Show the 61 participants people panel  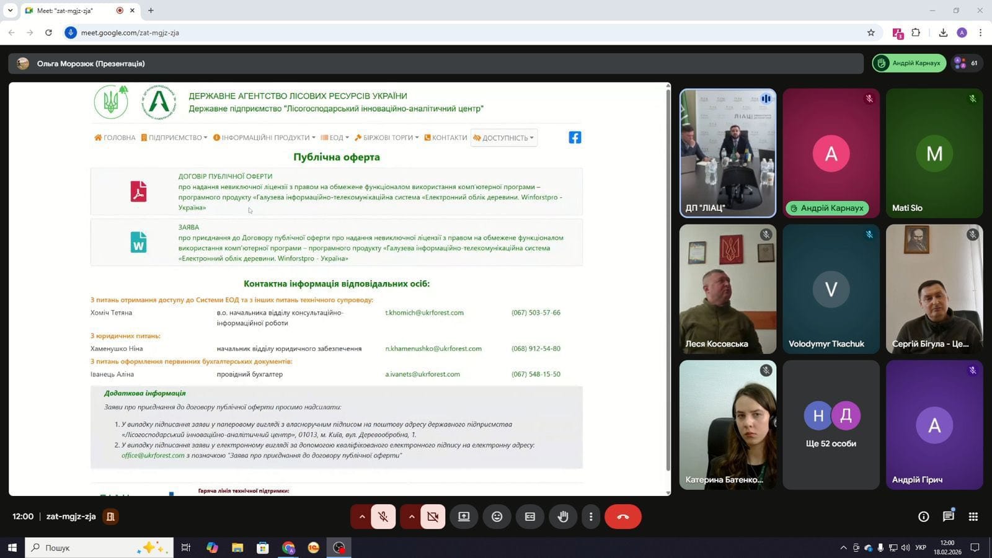[967, 63]
